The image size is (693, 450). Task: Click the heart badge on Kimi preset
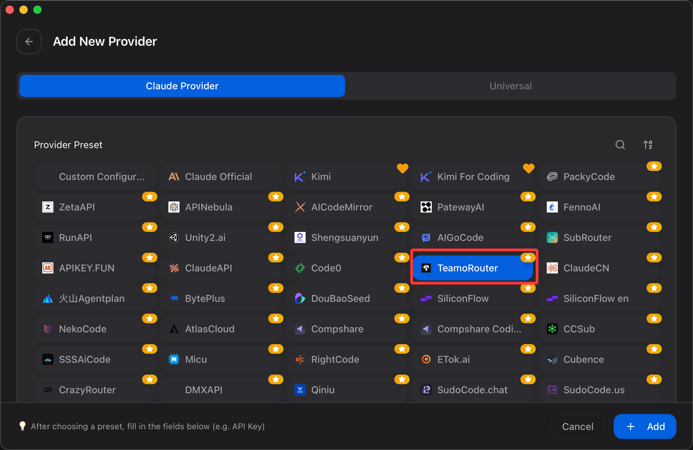click(x=402, y=168)
